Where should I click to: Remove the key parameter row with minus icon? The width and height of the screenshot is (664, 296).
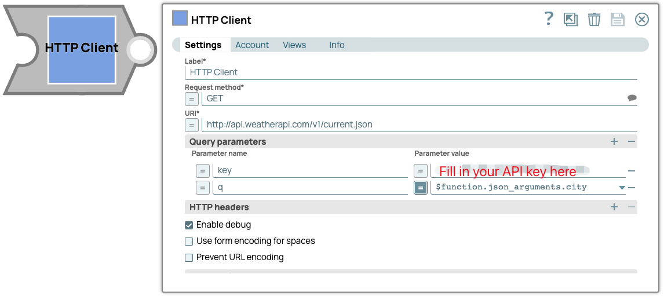click(x=632, y=171)
